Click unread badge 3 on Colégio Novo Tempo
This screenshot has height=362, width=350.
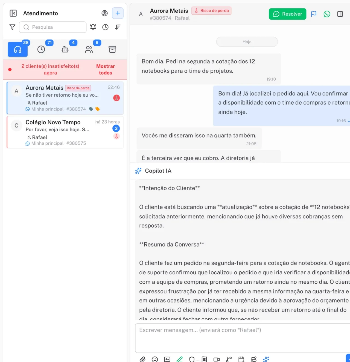point(116,128)
